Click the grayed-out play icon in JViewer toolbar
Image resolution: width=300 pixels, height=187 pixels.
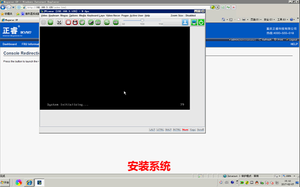pos(43,22)
